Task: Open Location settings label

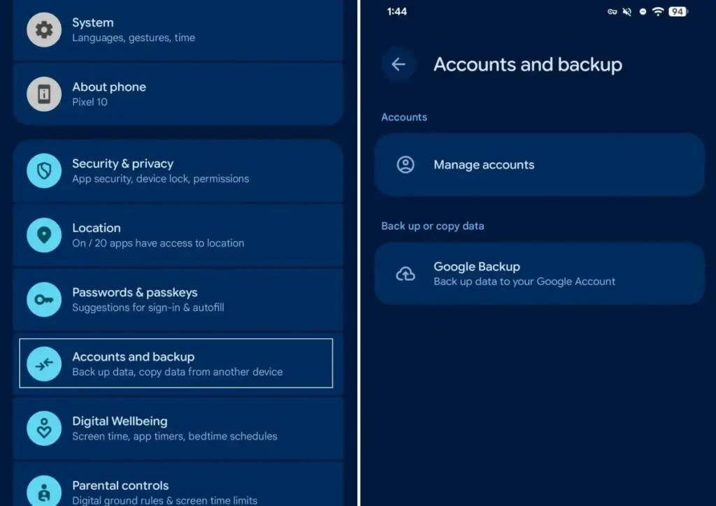Action: (x=96, y=228)
